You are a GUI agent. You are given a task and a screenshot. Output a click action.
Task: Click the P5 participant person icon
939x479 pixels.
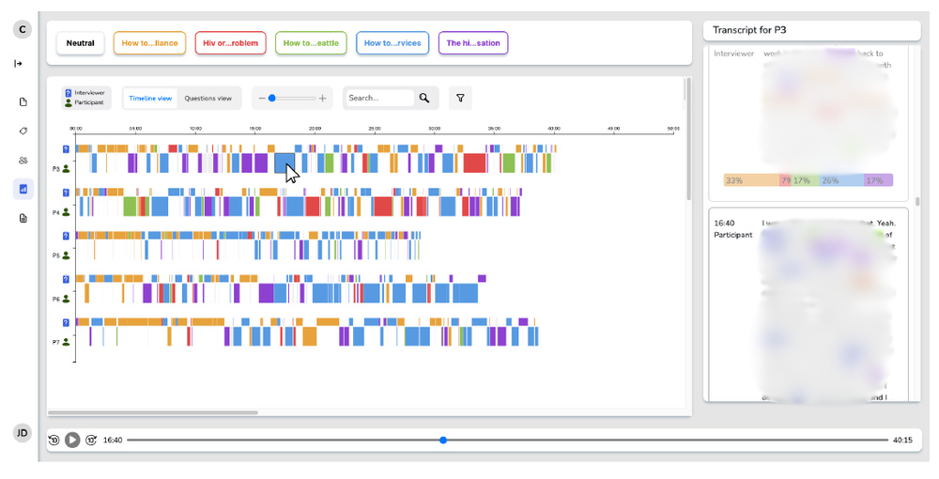coord(66,255)
